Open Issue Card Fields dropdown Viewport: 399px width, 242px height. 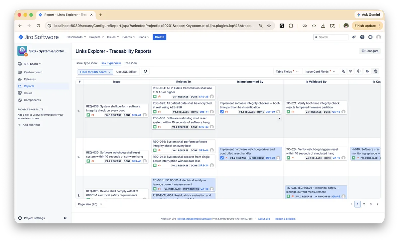pos(321,71)
